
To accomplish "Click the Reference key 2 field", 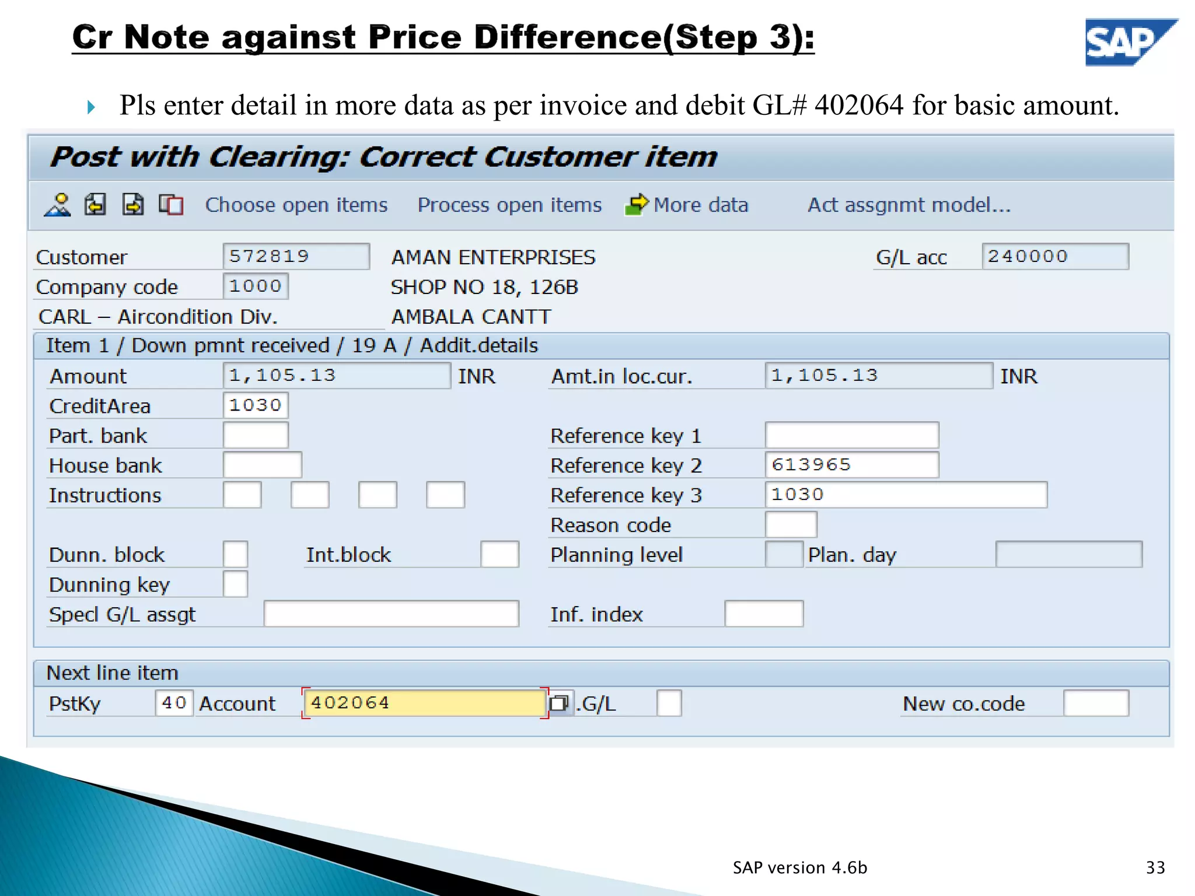I will [852, 465].
